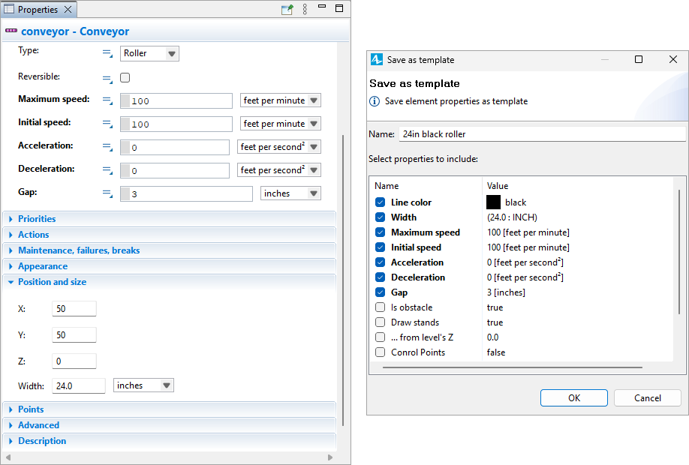689x465 pixels.
Task: Check the Is obstacle property checkbox
Action: tap(381, 307)
